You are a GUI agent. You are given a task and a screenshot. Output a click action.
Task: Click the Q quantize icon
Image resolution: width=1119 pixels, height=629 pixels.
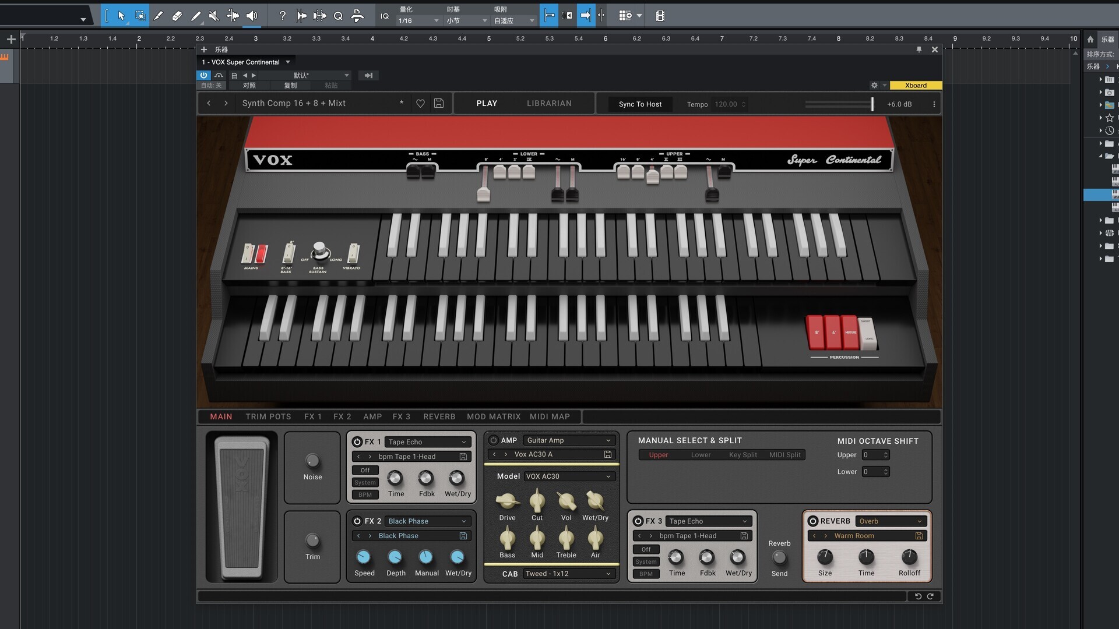click(338, 16)
